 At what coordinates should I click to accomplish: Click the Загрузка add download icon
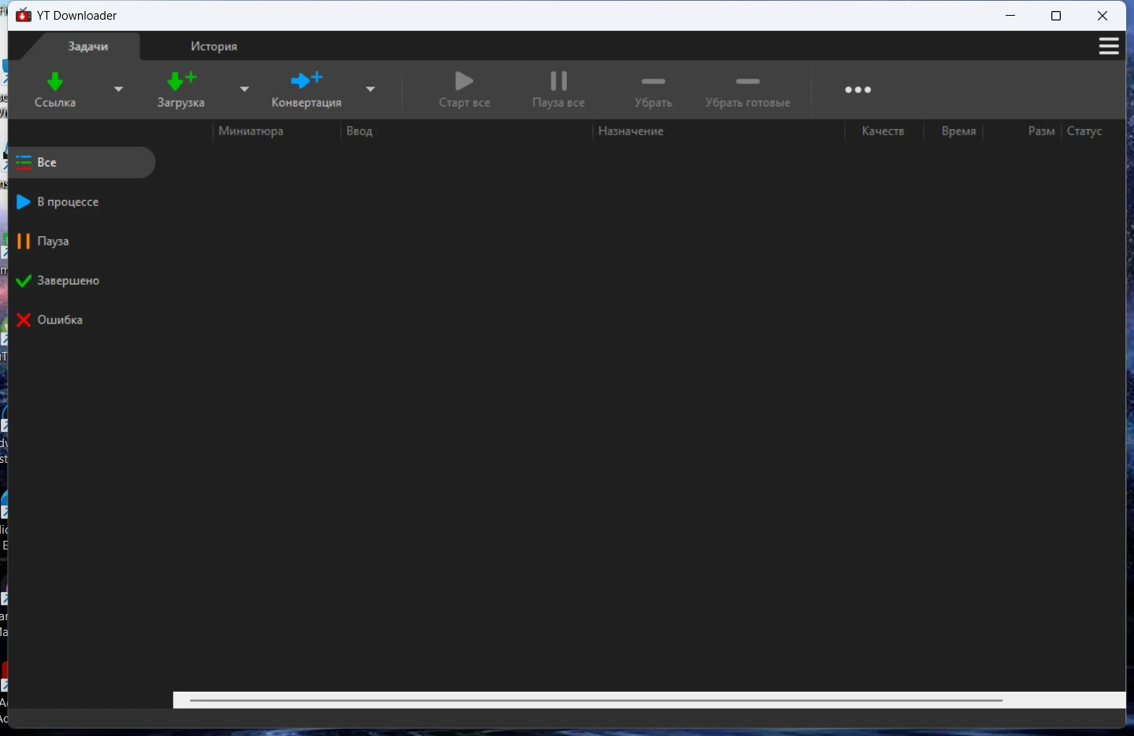pos(181,81)
